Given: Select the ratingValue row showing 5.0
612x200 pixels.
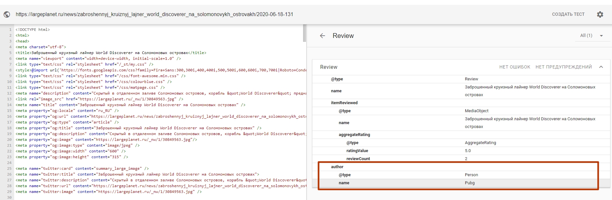Looking at the screenshot, I should [x=461, y=151].
